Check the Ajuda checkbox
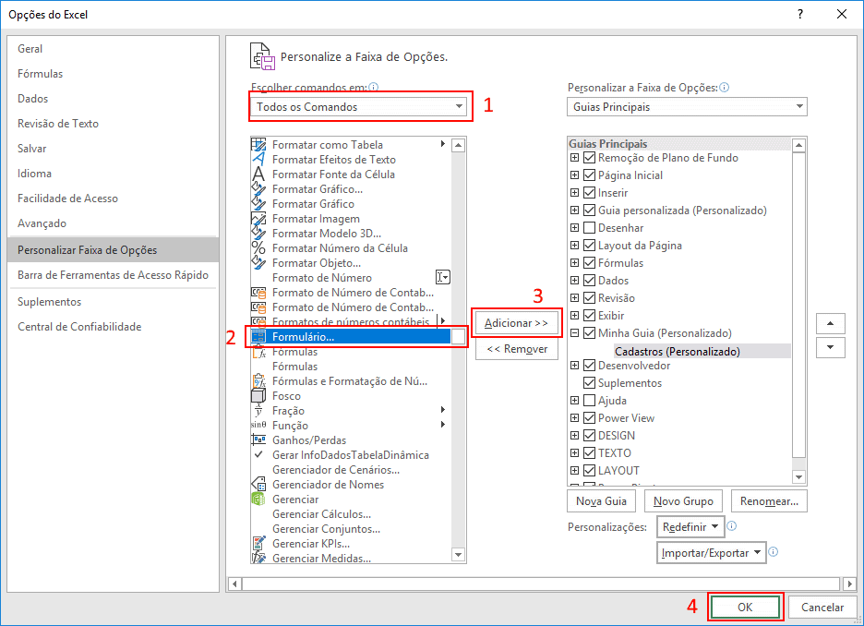 588,400
